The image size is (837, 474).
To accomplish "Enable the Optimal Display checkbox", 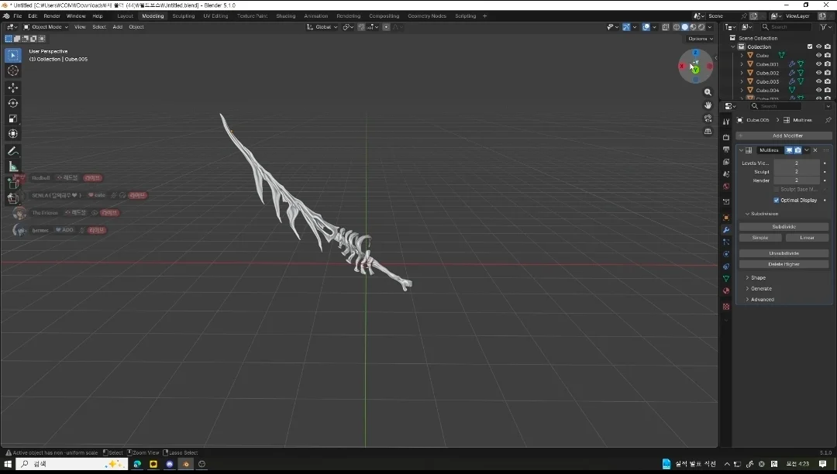I will (777, 201).
